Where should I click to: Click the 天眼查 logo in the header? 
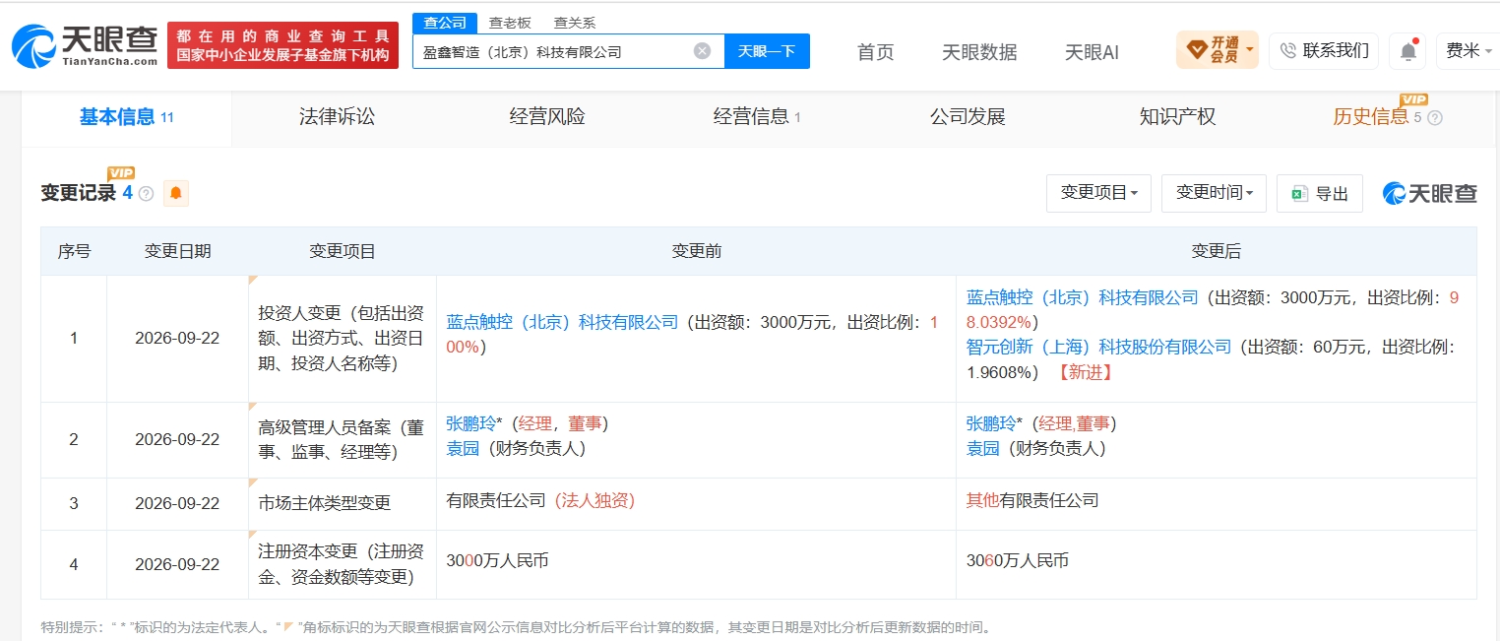click(x=84, y=45)
